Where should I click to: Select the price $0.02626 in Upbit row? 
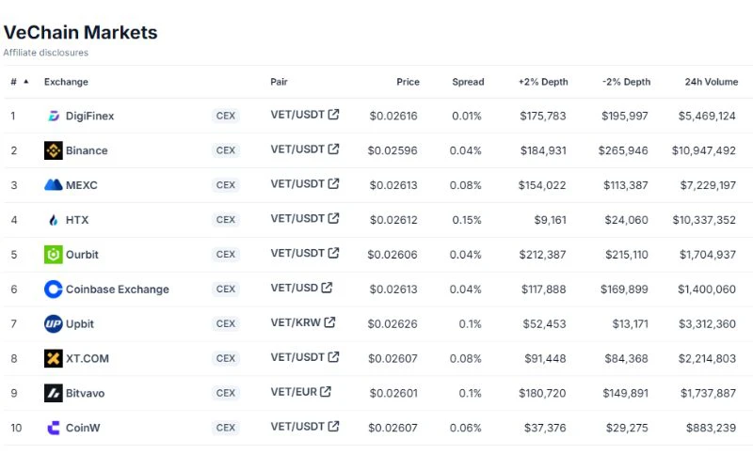[393, 323]
